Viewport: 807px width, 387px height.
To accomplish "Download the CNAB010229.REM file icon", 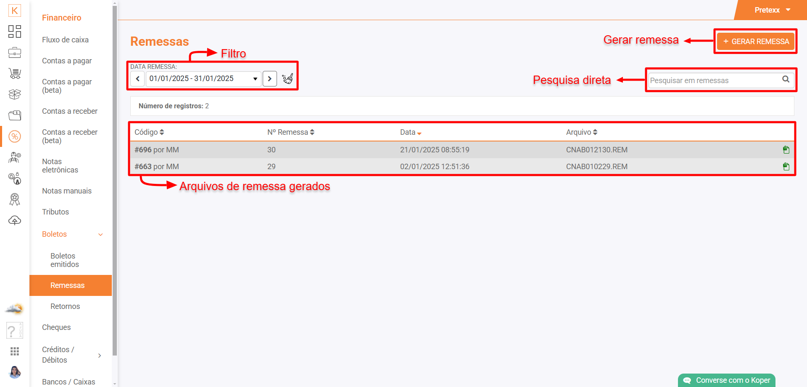I will 786,167.
